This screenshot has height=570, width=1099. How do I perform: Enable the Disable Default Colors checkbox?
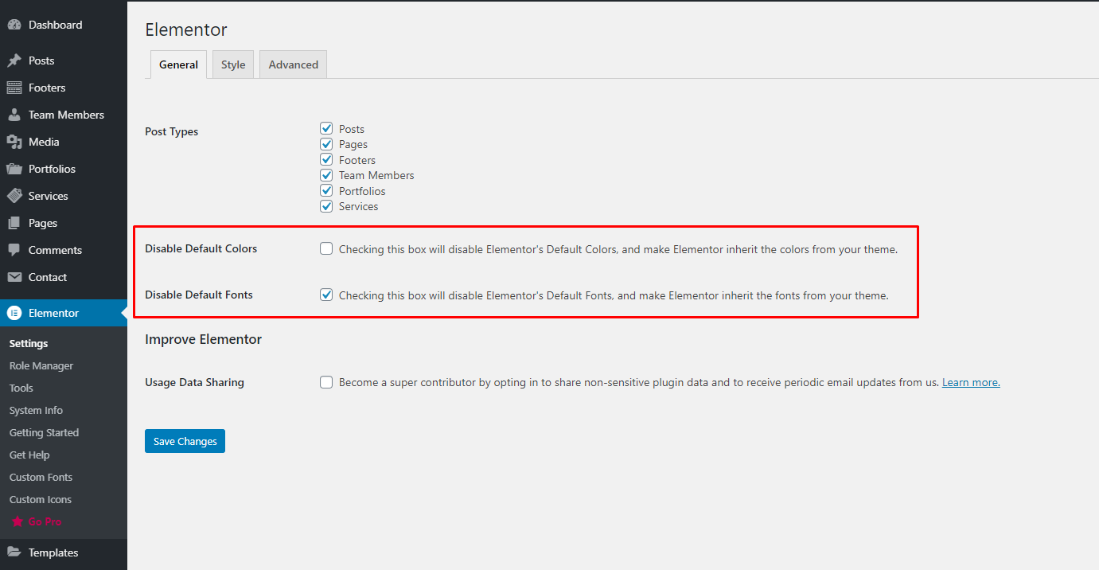coord(326,248)
